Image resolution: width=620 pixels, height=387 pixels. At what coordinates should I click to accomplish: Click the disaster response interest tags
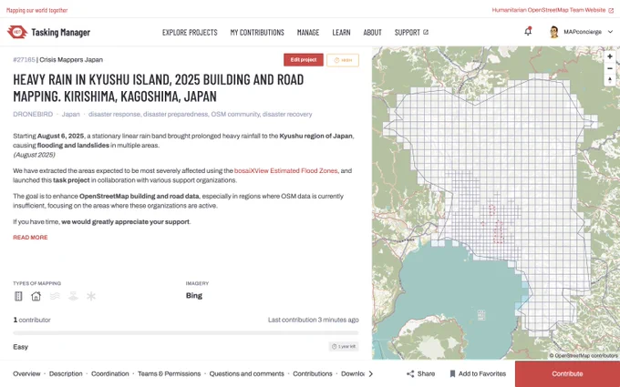[200, 114]
